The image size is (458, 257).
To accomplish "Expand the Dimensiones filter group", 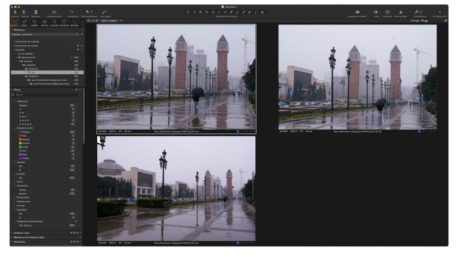I will (14, 198).
